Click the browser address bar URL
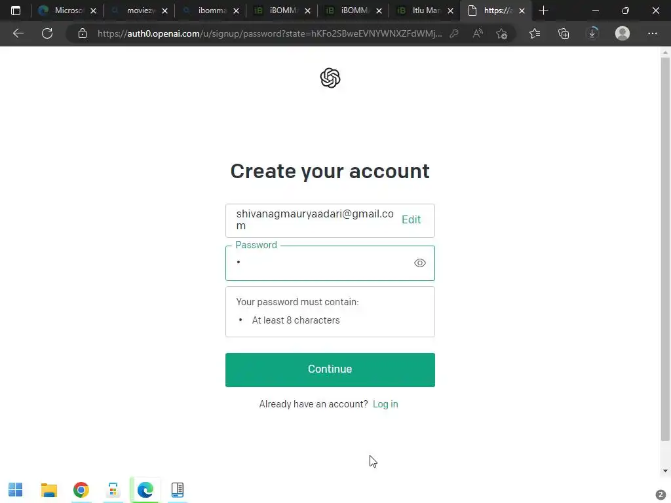 (269, 33)
